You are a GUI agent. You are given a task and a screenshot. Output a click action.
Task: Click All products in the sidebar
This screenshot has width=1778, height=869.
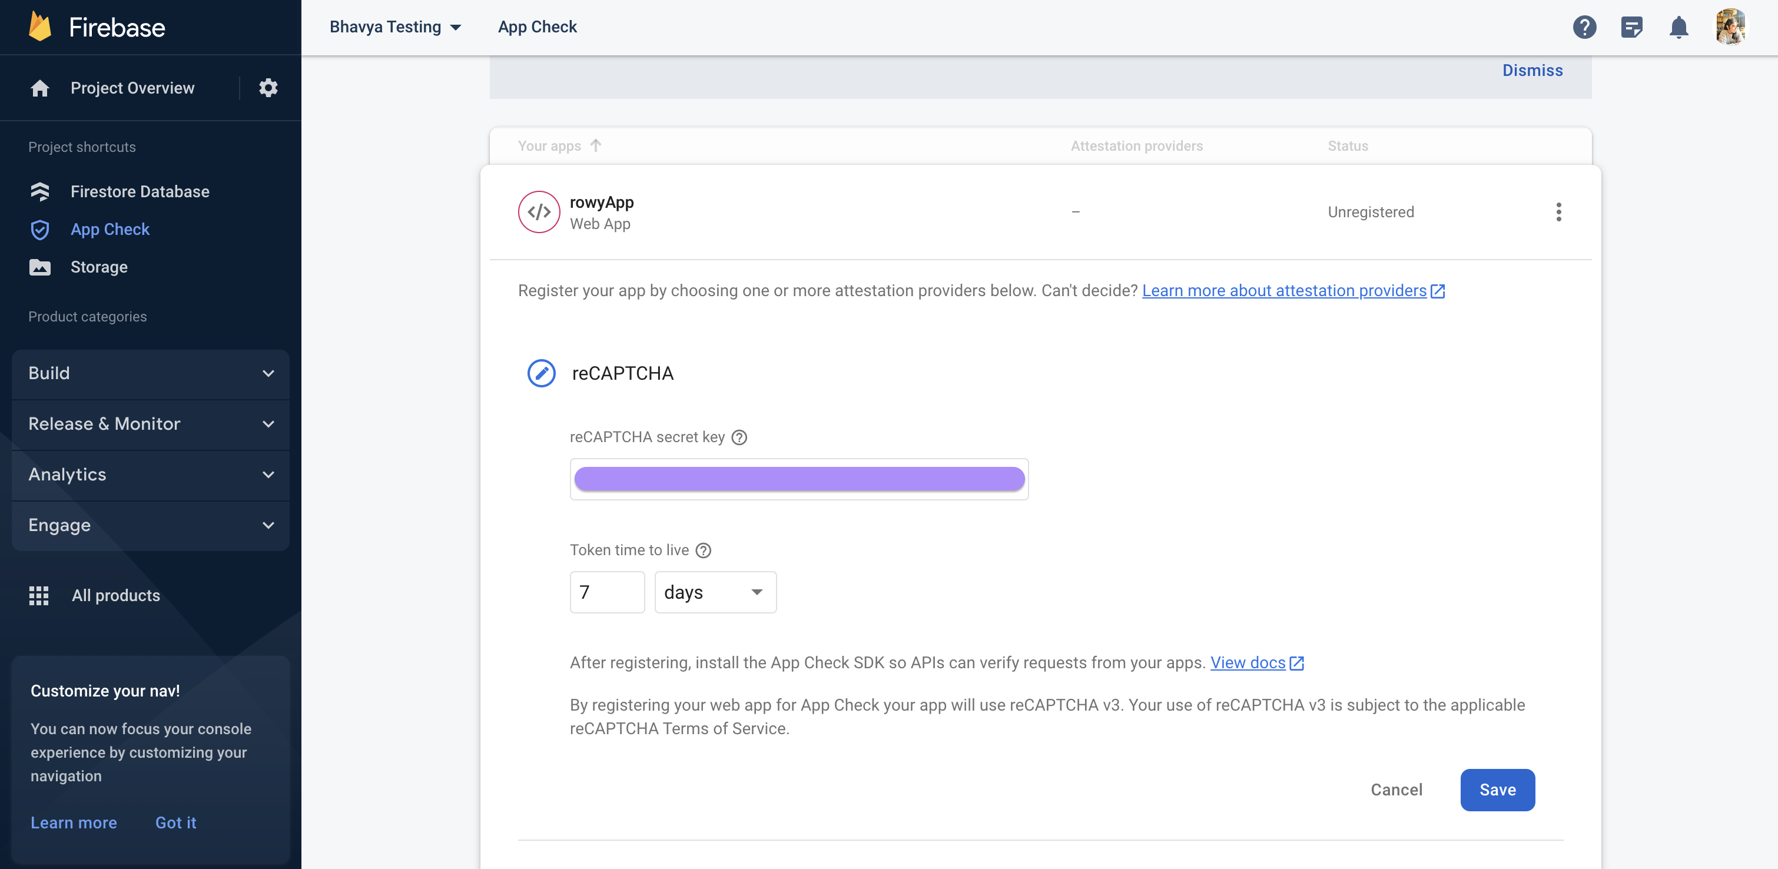pos(115,595)
